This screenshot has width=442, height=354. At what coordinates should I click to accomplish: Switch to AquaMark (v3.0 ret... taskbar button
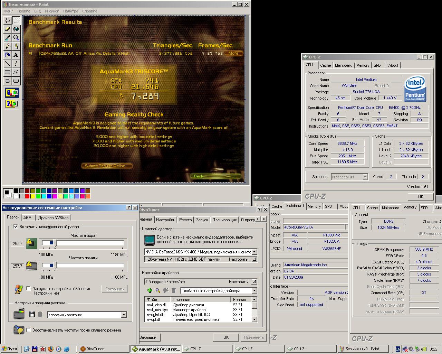click(x=156, y=349)
